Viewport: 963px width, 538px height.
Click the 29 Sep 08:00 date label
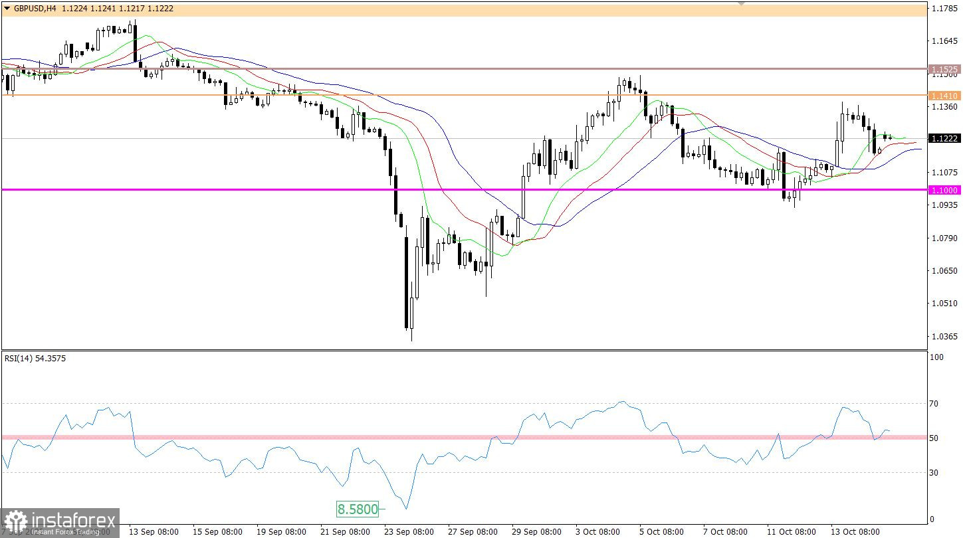coord(538,532)
